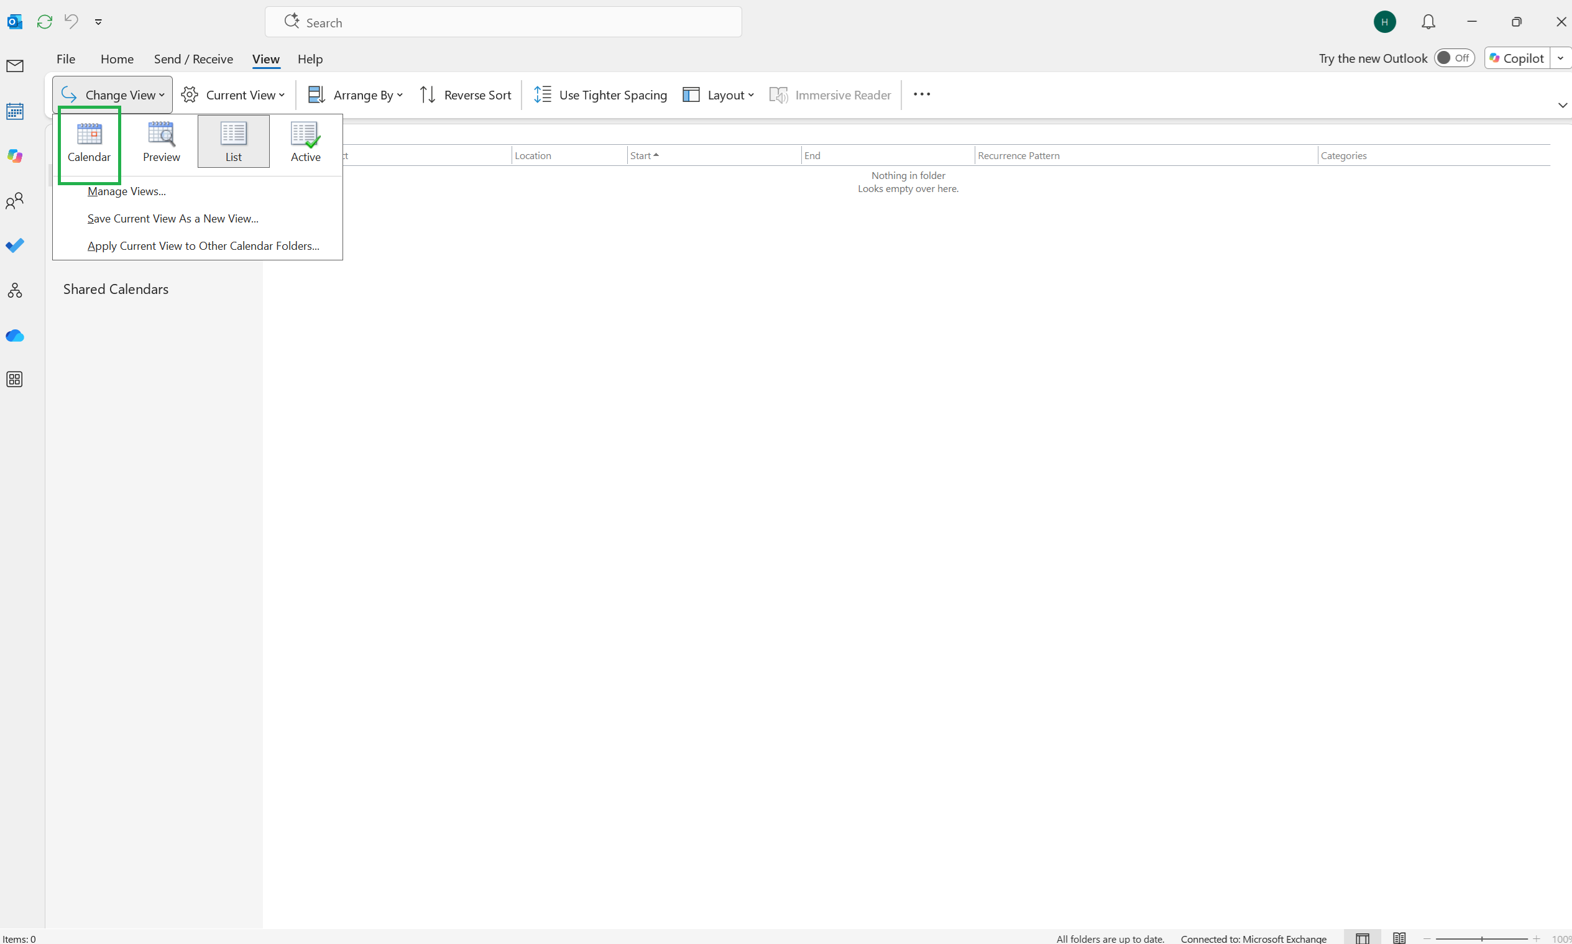The height and width of the screenshot is (944, 1572).
Task: Open the Help tab
Action: (310, 58)
